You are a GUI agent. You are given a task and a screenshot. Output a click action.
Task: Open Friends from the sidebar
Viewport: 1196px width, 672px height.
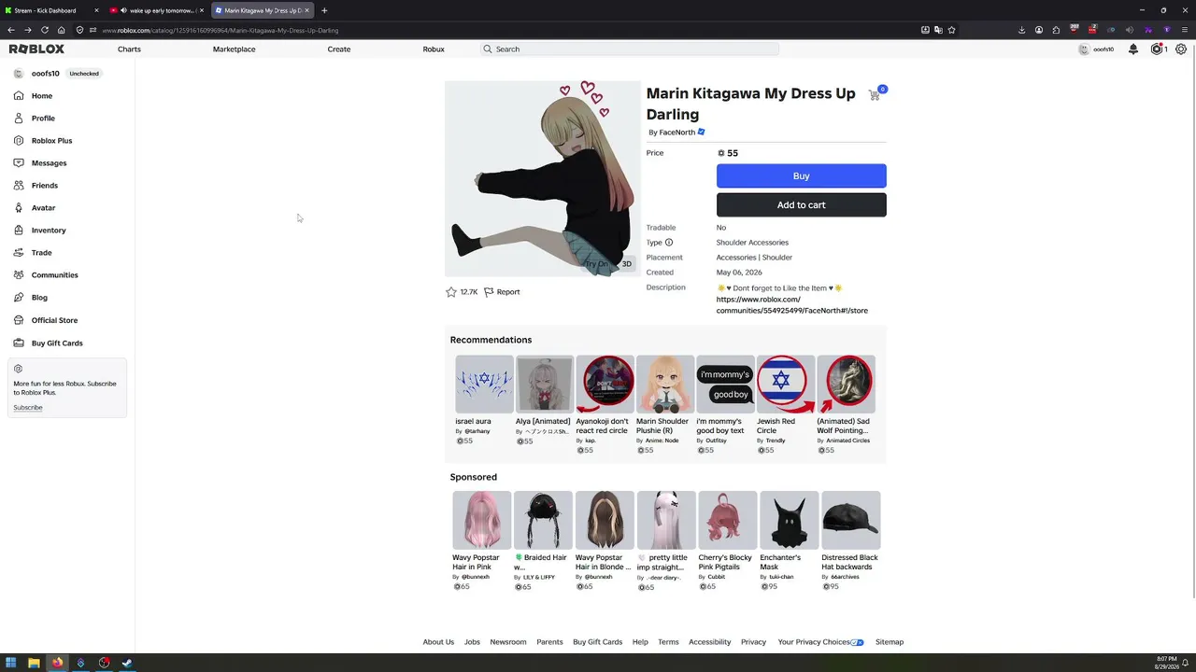(45, 186)
